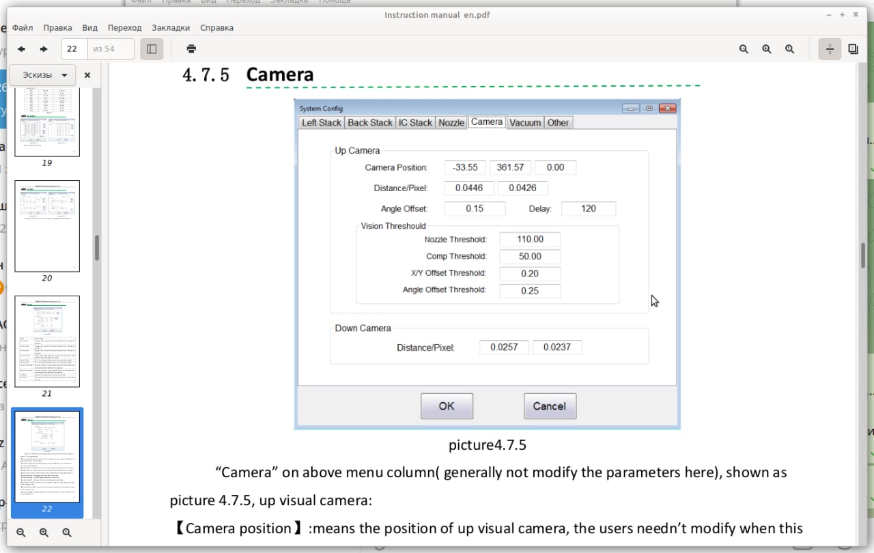Click the "50.00" comp threshold value

[x=530, y=257]
